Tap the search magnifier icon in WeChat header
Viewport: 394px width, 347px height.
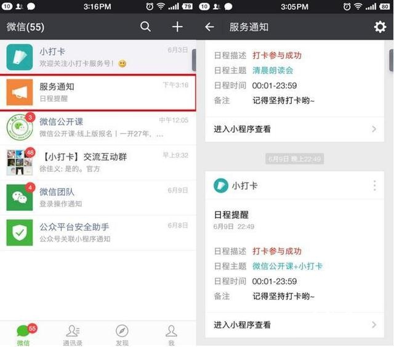pos(145,27)
